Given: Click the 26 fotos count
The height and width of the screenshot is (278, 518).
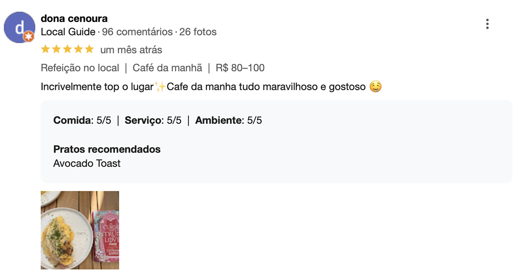Looking at the screenshot, I should point(198,32).
